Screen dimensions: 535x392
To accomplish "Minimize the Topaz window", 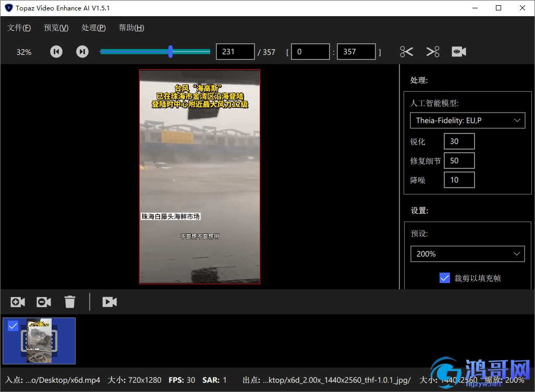I will click(475, 8).
